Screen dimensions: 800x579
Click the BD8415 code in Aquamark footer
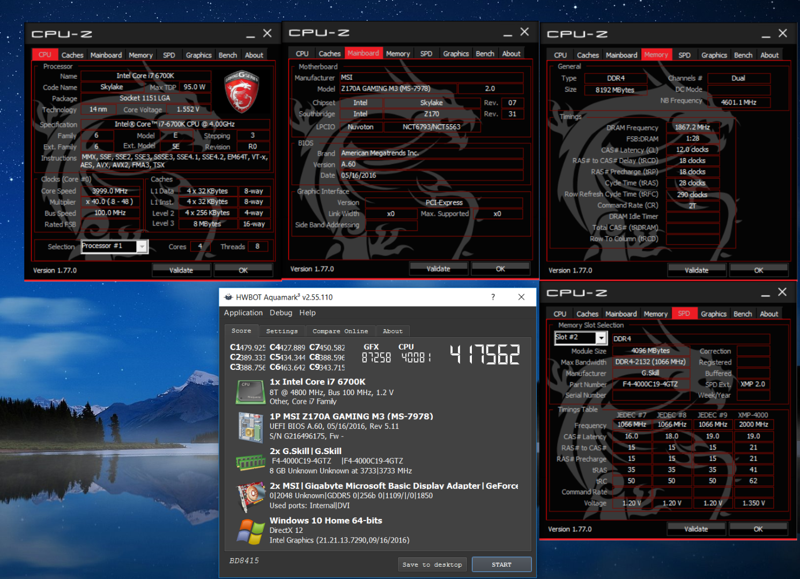pyautogui.click(x=244, y=561)
